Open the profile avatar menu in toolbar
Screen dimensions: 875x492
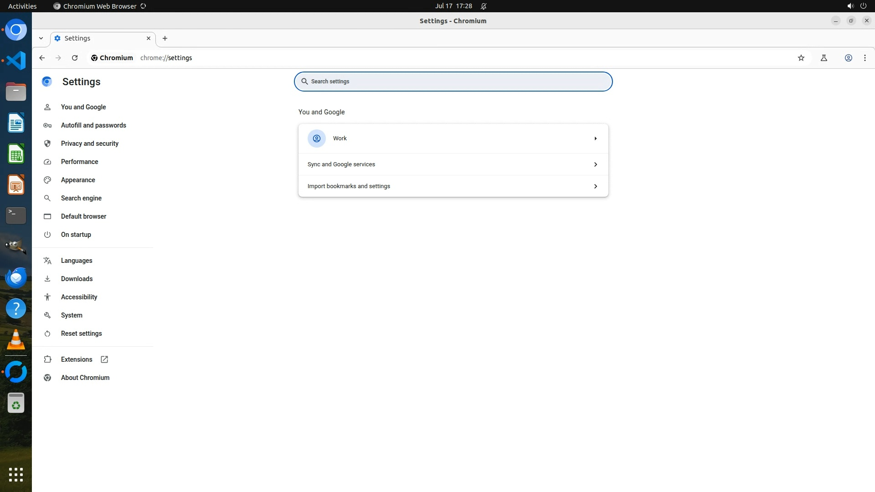tap(849, 58)
